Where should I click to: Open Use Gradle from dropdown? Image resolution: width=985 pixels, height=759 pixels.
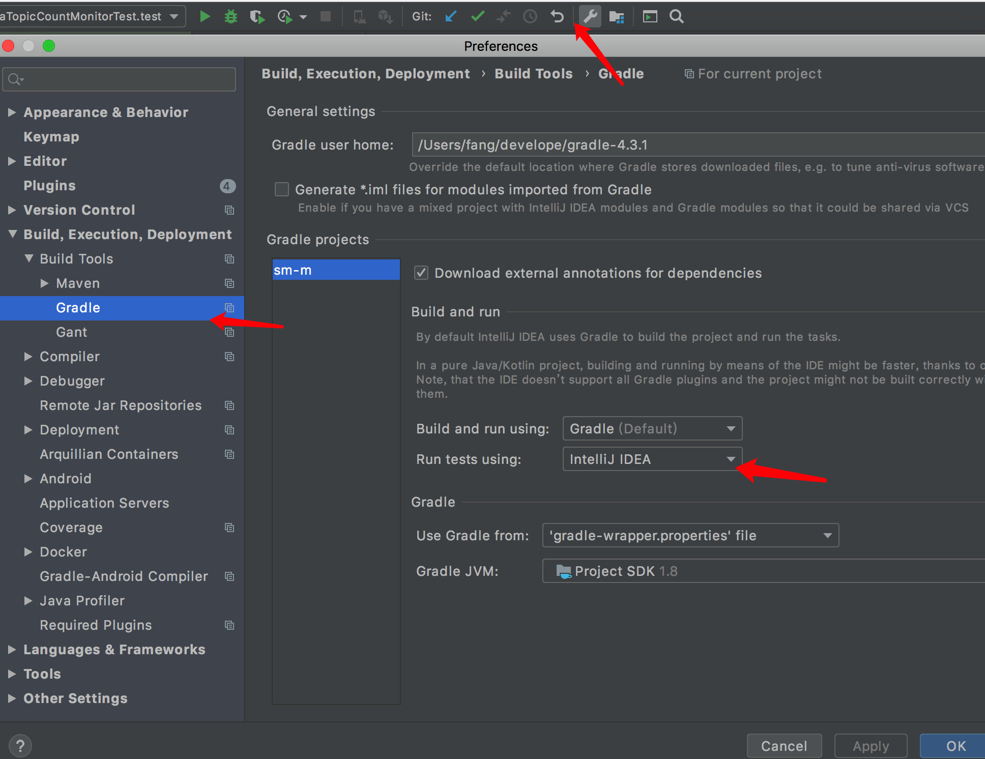[x=690, y=536]
